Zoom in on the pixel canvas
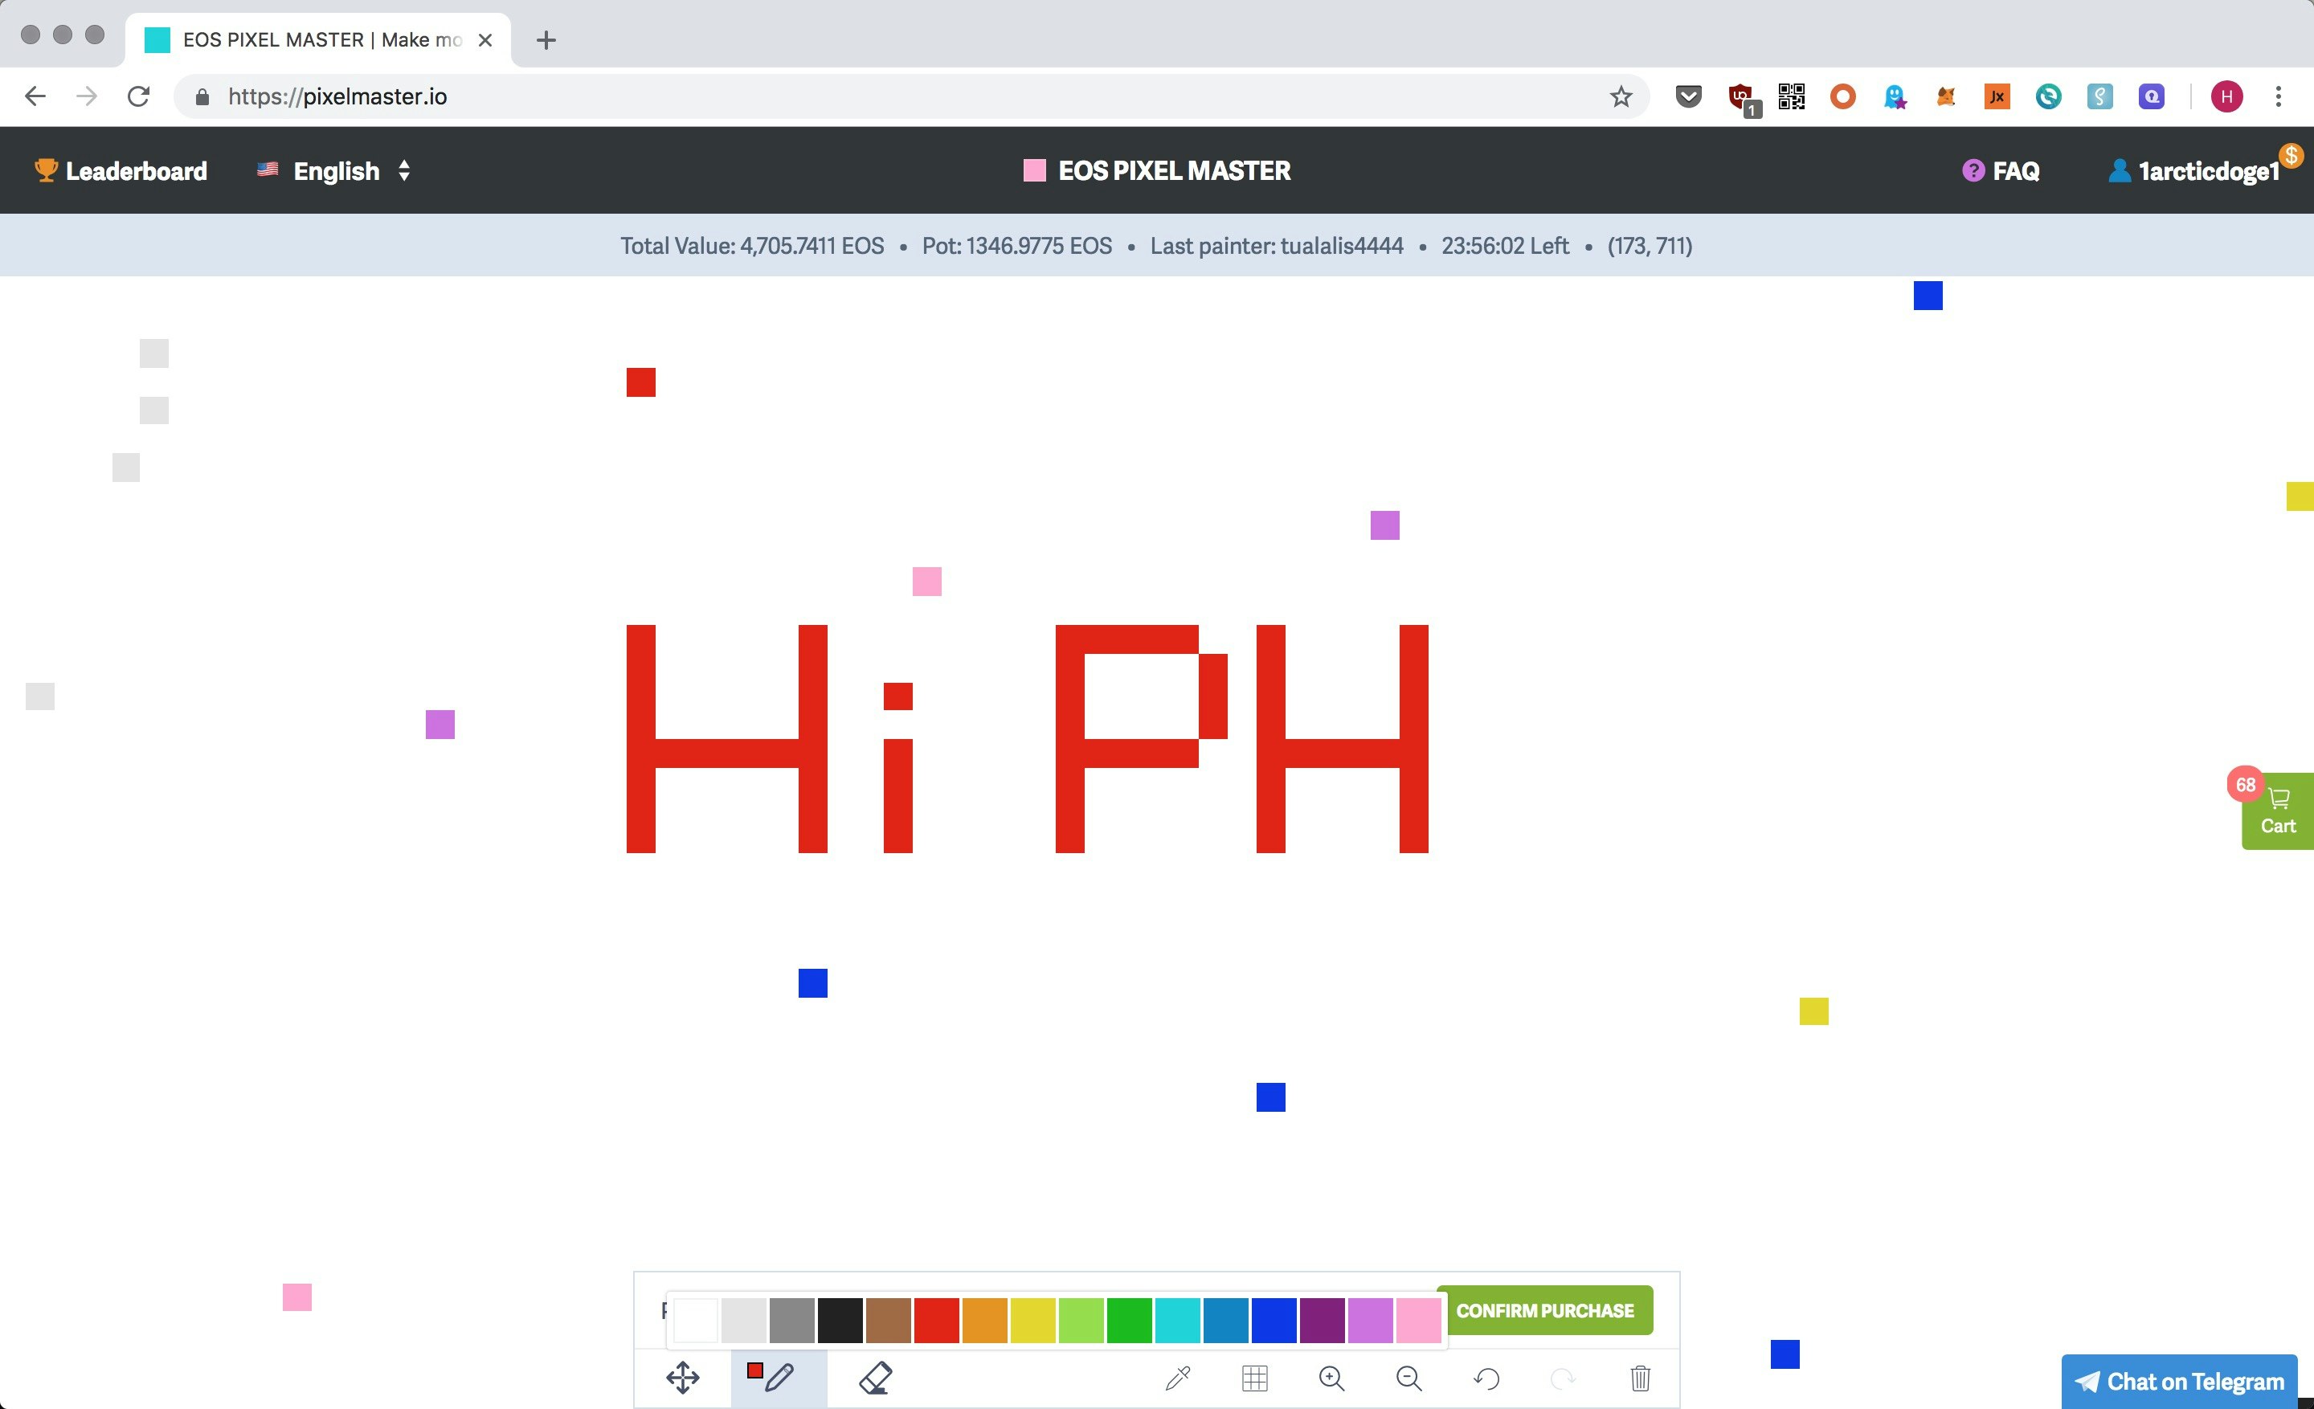 coord(1331,1379)
